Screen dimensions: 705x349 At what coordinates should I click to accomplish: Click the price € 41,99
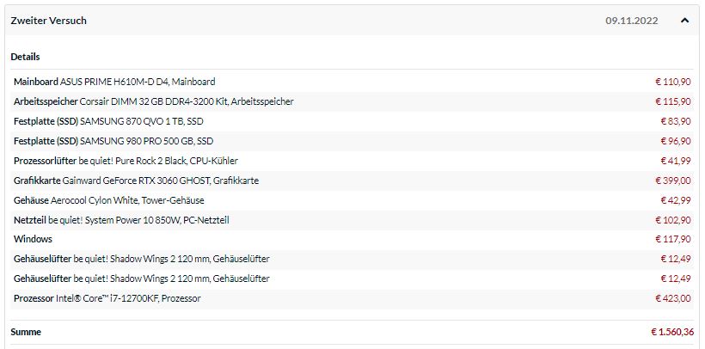click(x=676, y=161)
